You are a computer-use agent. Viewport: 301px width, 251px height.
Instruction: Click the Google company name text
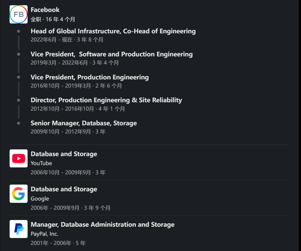[x=40, y=199]
